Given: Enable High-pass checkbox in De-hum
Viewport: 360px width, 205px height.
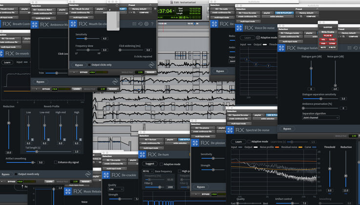Looking at the screenshot, I should 179,171.
